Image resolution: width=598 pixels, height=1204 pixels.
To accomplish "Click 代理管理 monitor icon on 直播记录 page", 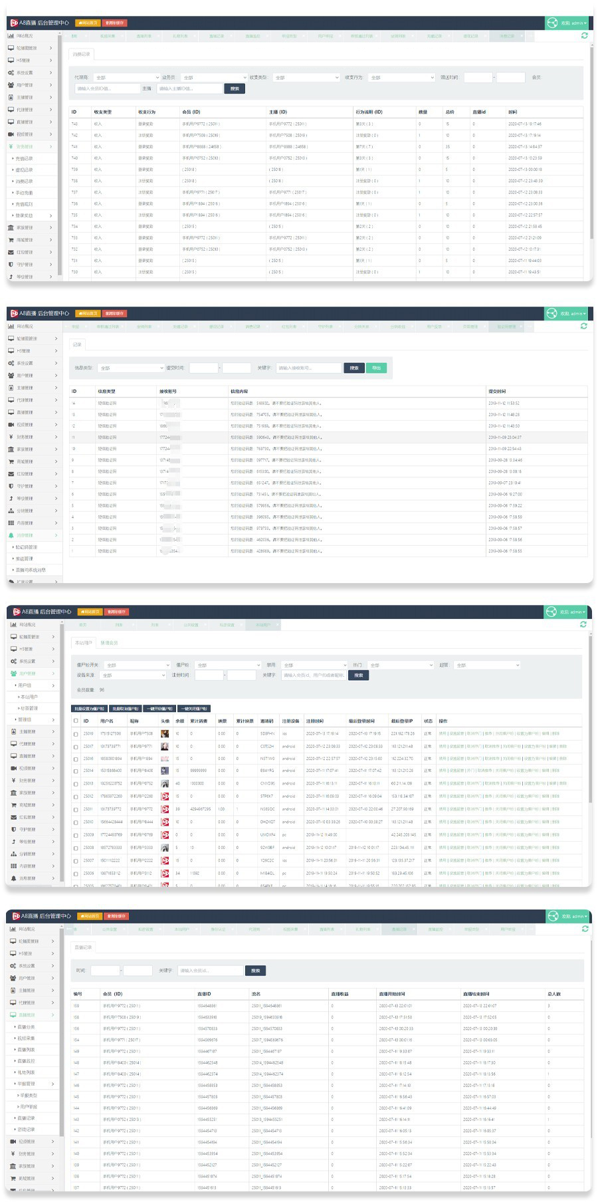I will (13, 1003).
